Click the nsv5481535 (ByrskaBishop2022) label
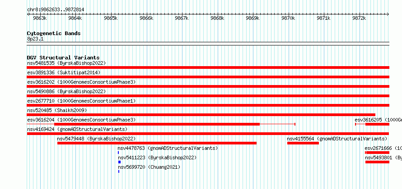This screenshot has width=402, height=189. 66,63
